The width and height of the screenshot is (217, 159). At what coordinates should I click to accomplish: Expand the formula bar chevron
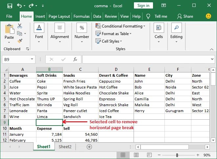click(212, 59)
